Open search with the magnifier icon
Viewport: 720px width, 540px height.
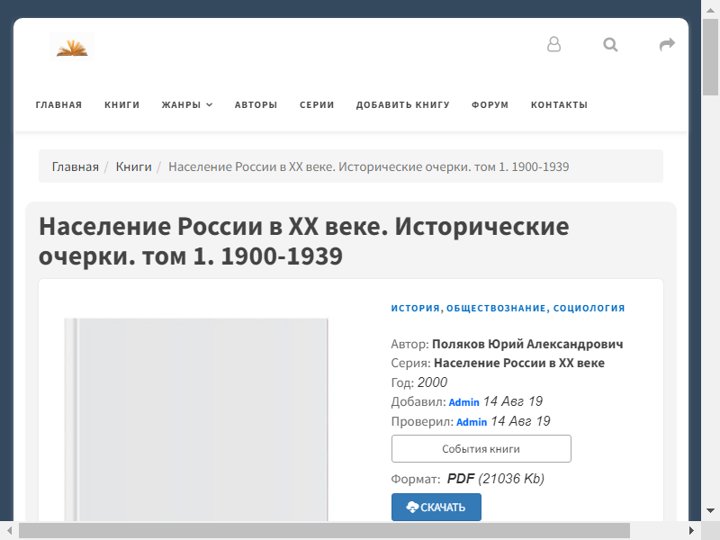click(x=610, y=44)
